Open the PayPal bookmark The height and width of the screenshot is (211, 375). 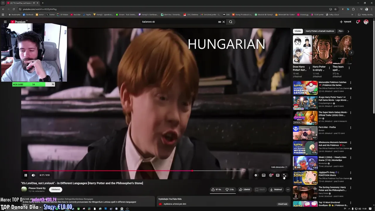click(x=87, y=14)
